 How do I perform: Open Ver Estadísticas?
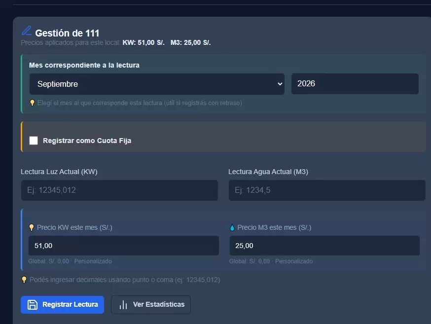tap(151, 304)
